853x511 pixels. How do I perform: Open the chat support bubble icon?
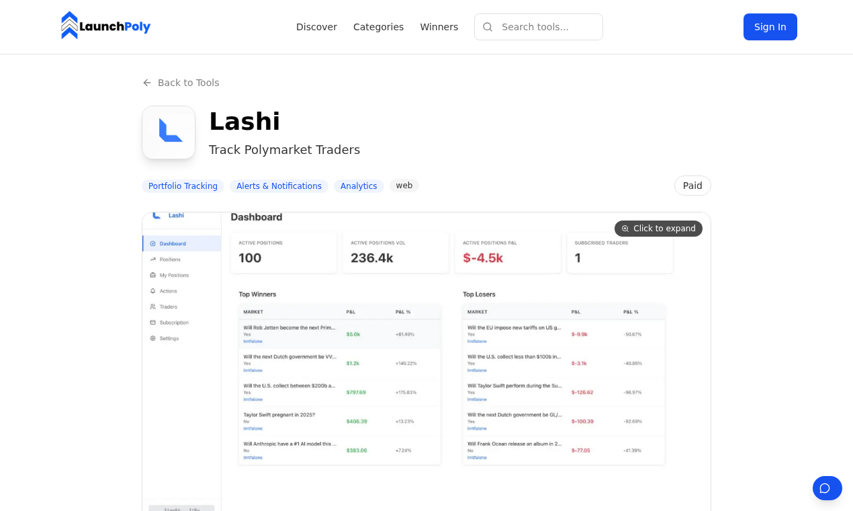pyautogui.click(x=827, y=488)
